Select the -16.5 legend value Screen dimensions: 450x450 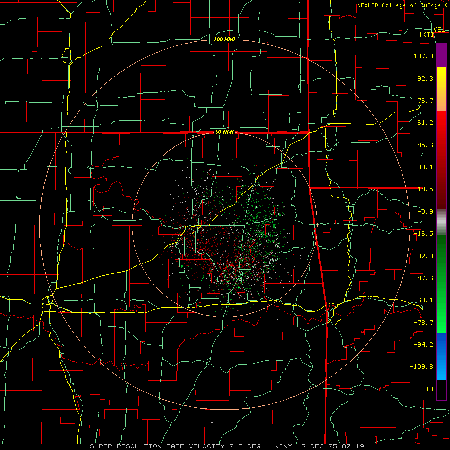[x=423, y=234]
